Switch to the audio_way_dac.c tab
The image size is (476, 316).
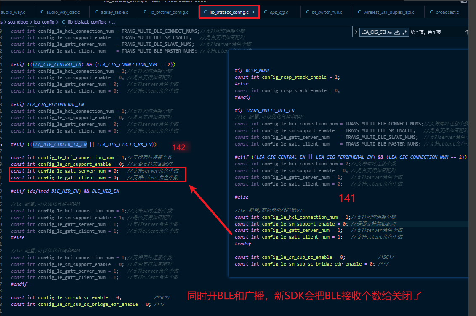(x=63, y=12)
